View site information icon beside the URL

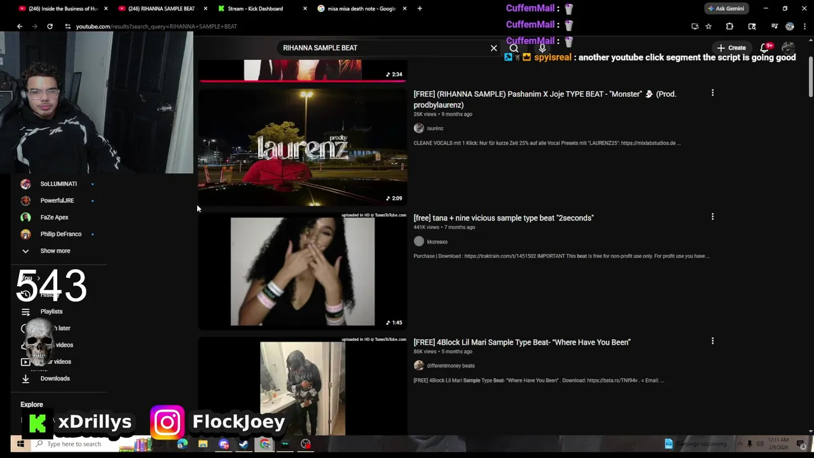click(x=67, y=26)
